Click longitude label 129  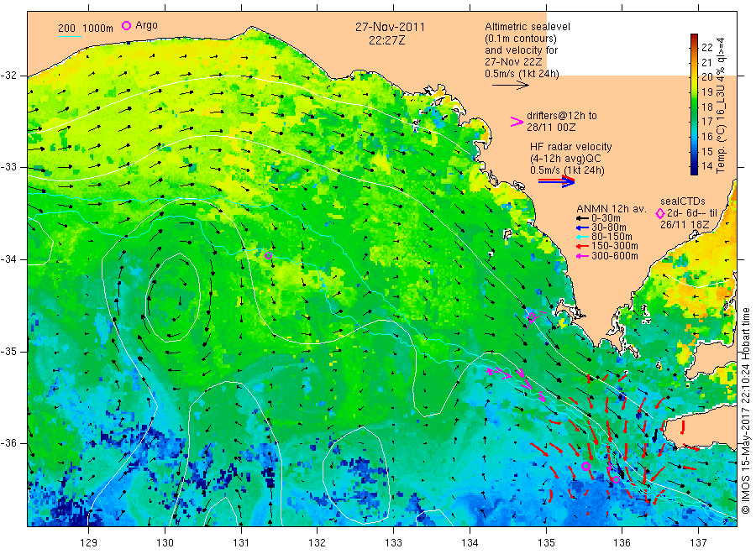pos(89,542)
